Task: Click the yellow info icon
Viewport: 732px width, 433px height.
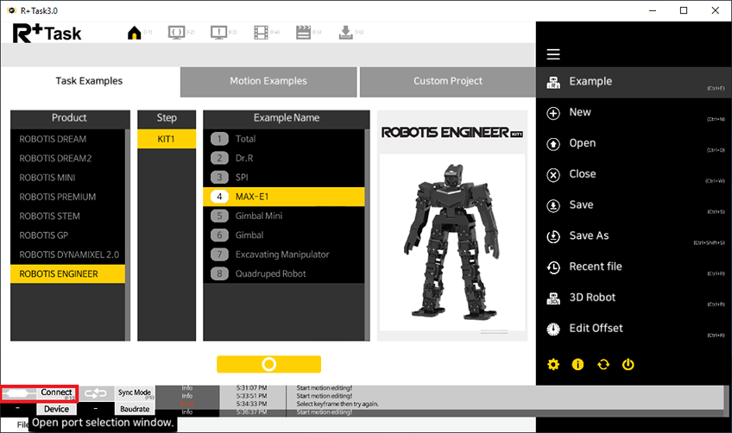Action: pyautogui.click(x=578, y=365)
